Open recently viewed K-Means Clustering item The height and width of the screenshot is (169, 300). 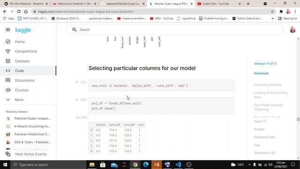pyautogui.click(x=32, y=126)
